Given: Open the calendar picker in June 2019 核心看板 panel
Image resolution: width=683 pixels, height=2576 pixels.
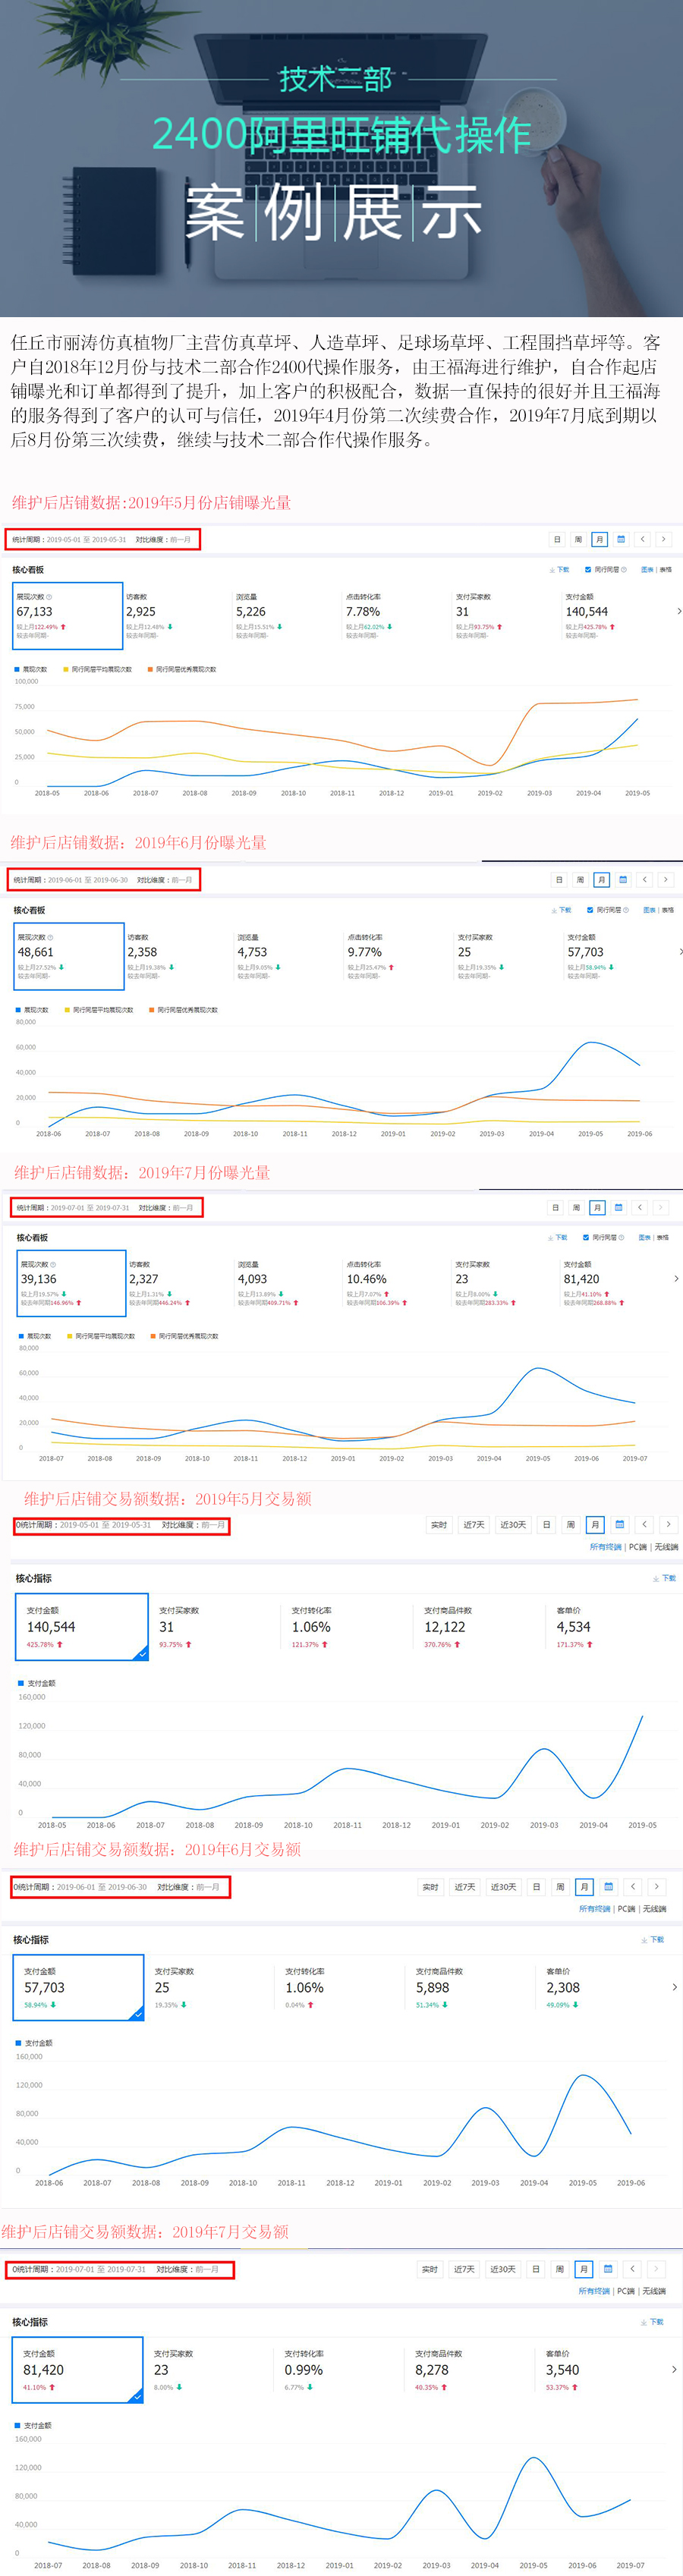Looking at the screenshot, I should click(x=623, y=880).
